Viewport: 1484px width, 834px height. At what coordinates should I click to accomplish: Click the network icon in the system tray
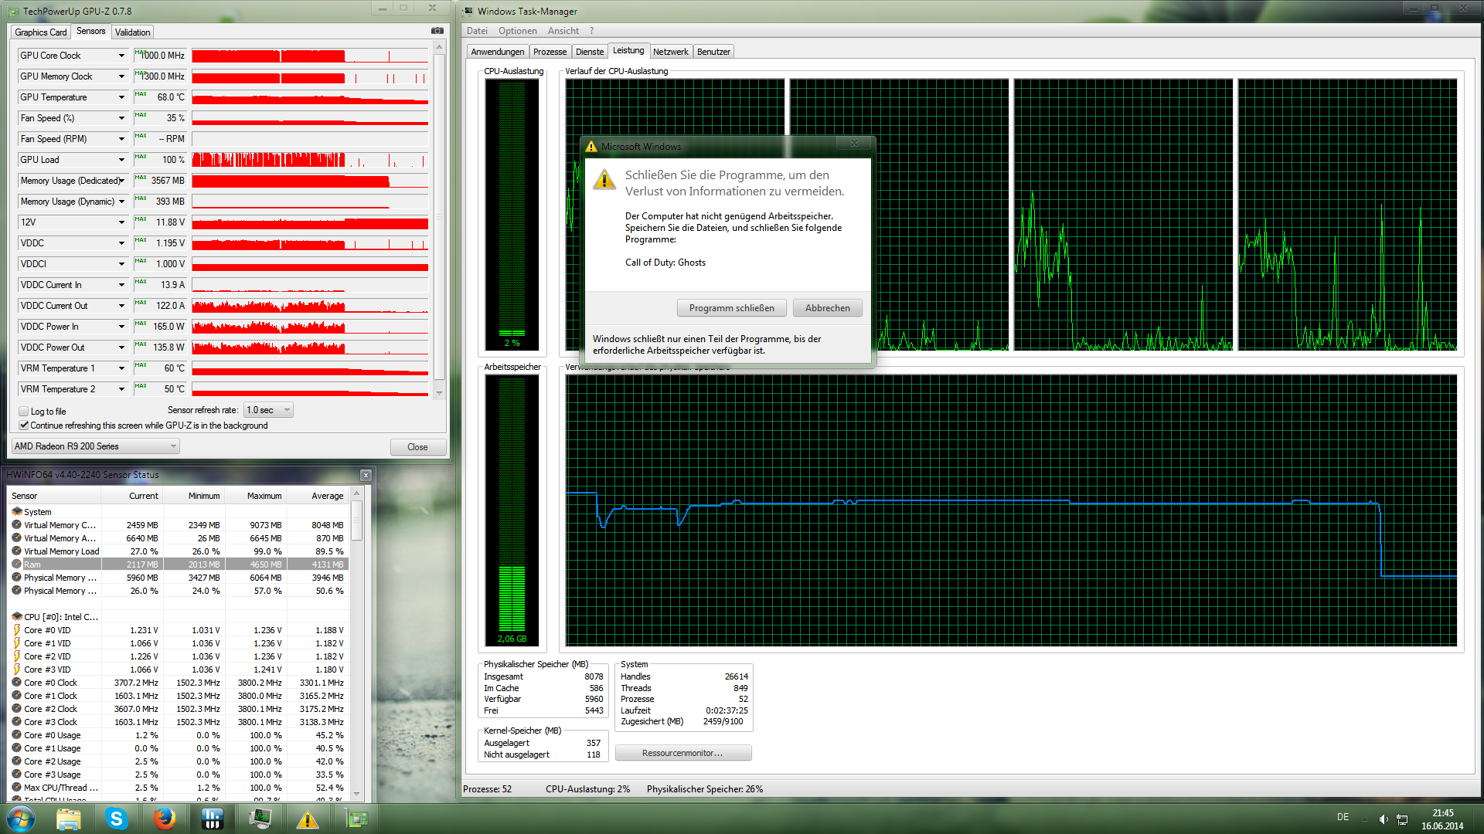click(1402, 819)
